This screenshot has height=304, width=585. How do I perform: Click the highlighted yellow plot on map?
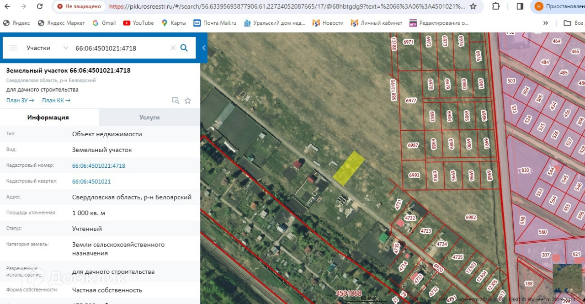[x=349, y=168]
